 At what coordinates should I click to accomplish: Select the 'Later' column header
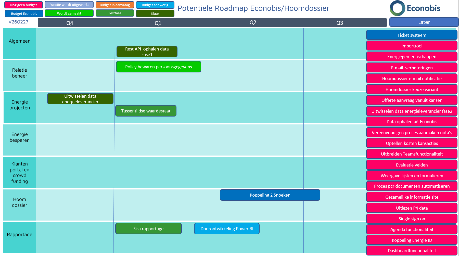(x=424, y=22)
